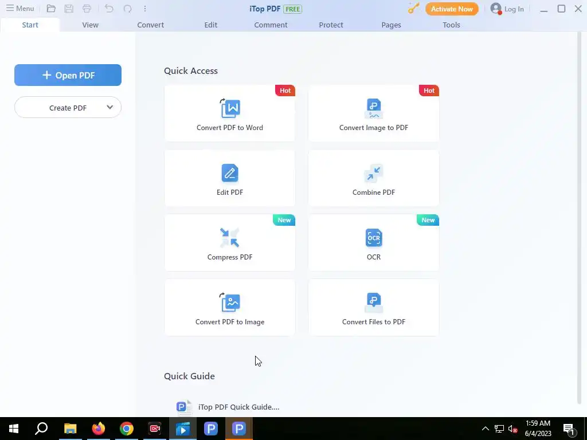Click the muted volume tray icon
This screenshot has height=440, width=587.
(x=513, y=429)
